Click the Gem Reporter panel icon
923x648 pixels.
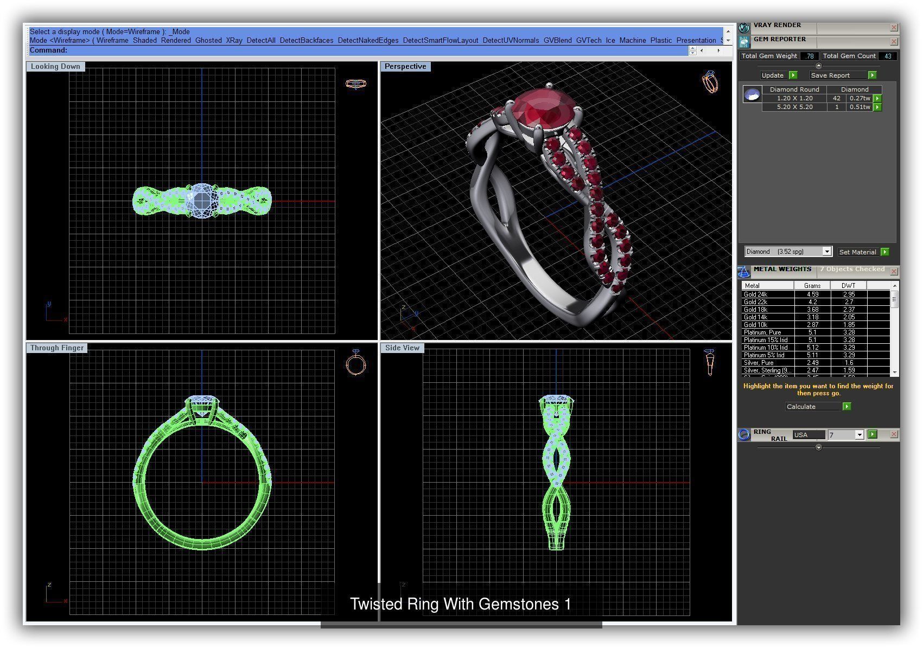744,41
